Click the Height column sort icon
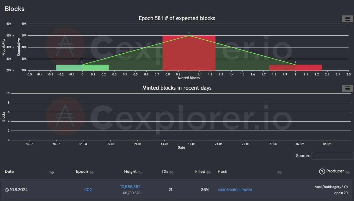This screenshot has height=201, width=354. pyautogui.click(x=141, y=172)
